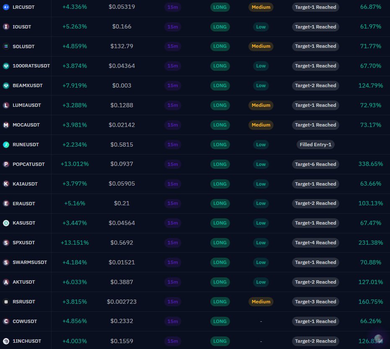
Task: Click the RSRUSDT token logo
Action: click(x=6, y=301)
